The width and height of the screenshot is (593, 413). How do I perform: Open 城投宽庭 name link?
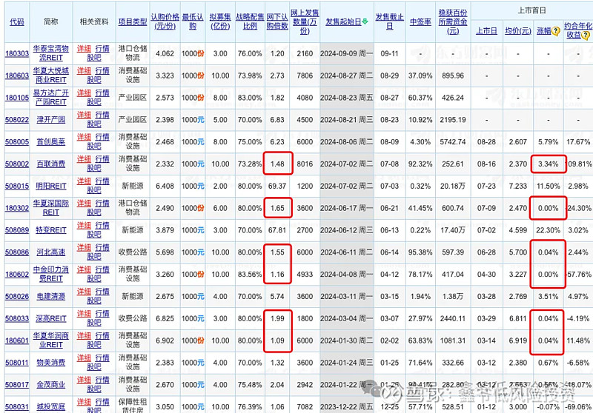tap(51, 406)
